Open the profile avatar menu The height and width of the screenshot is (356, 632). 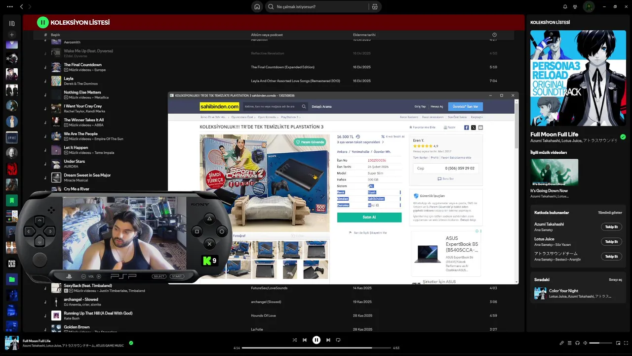point(589,7)
